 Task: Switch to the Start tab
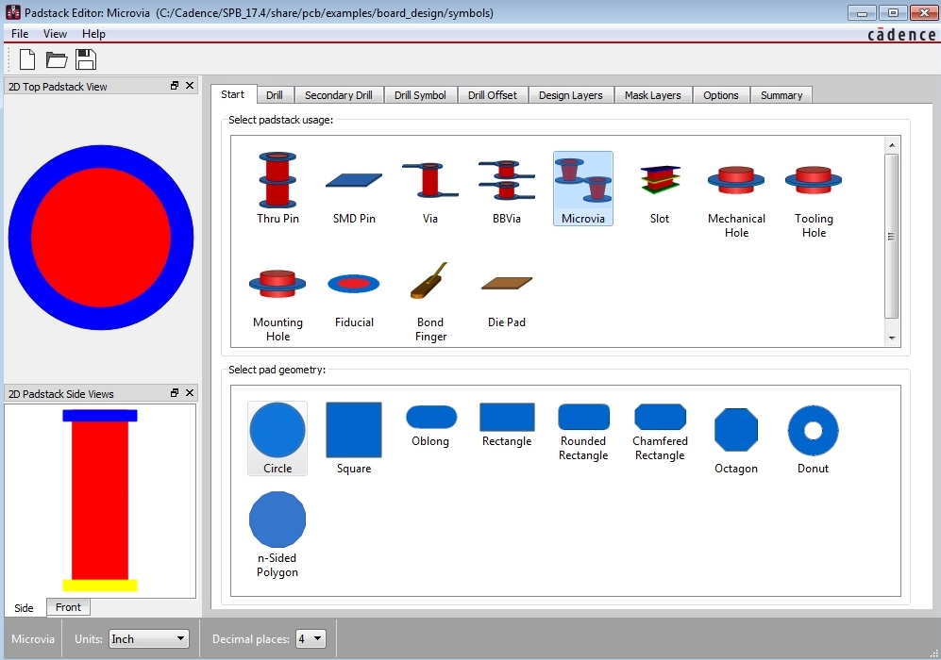coord(233,94)
